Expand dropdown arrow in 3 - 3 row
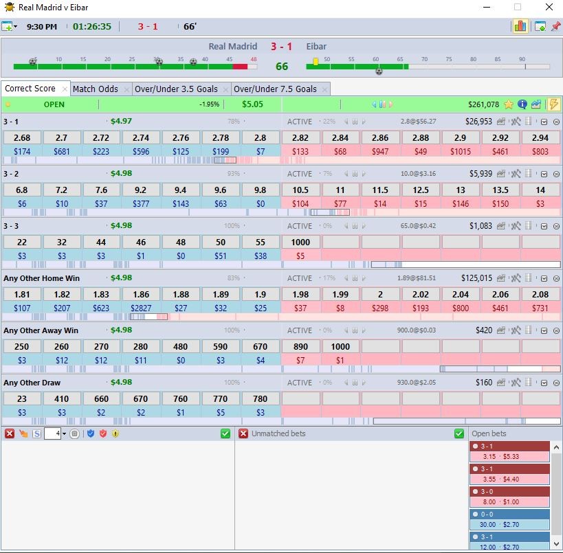 coord(544,227)
